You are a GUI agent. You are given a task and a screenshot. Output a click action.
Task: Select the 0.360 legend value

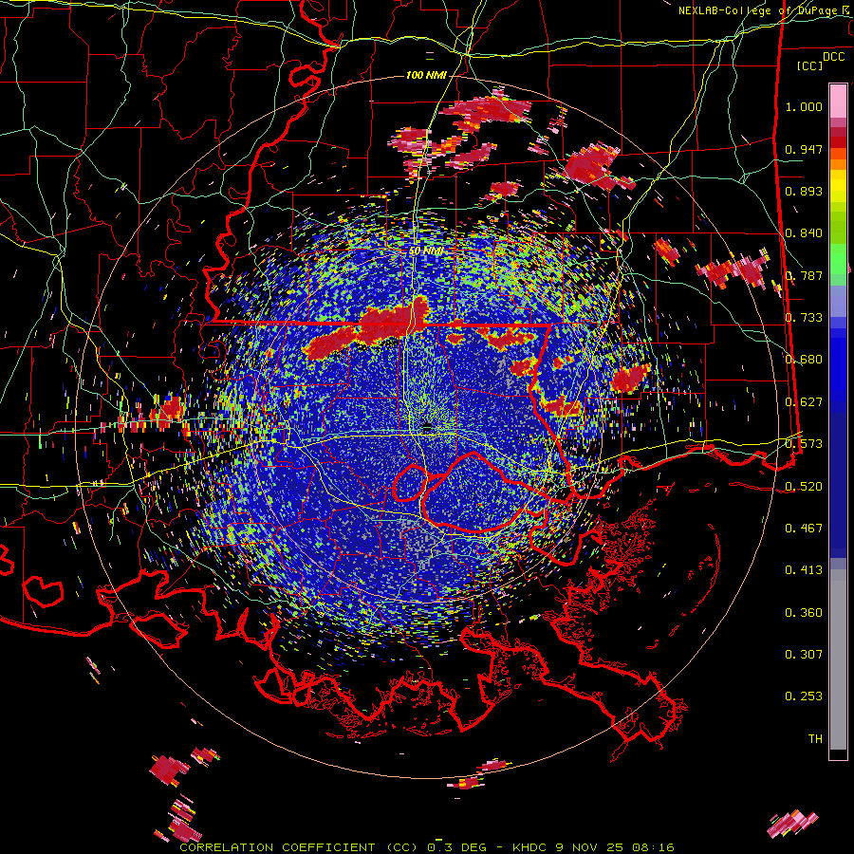(804, 613)
